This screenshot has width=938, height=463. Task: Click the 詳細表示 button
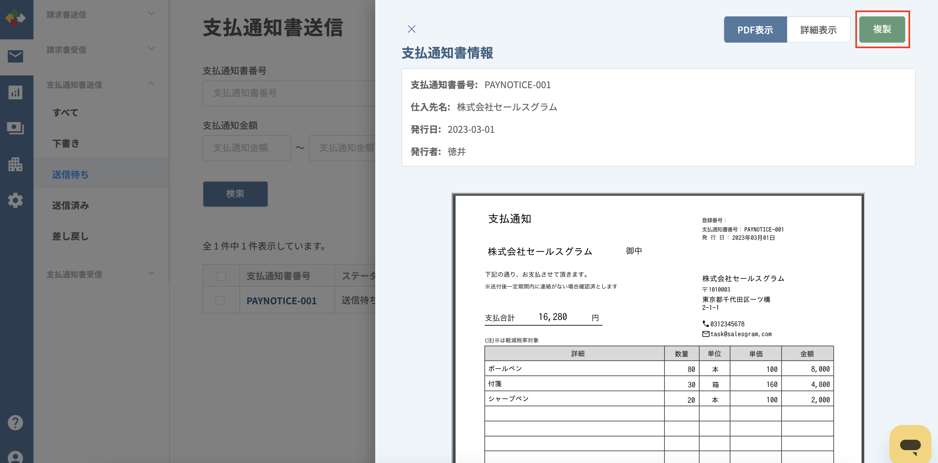click(x=818, y=30)
